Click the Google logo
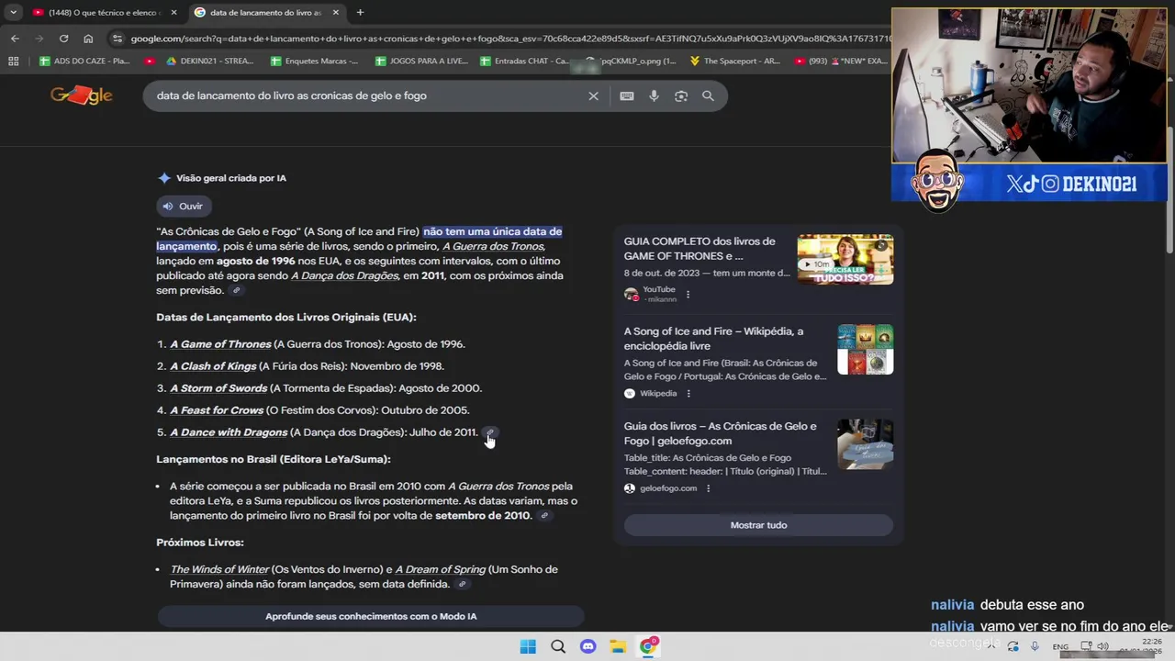 tap(81, 95)
